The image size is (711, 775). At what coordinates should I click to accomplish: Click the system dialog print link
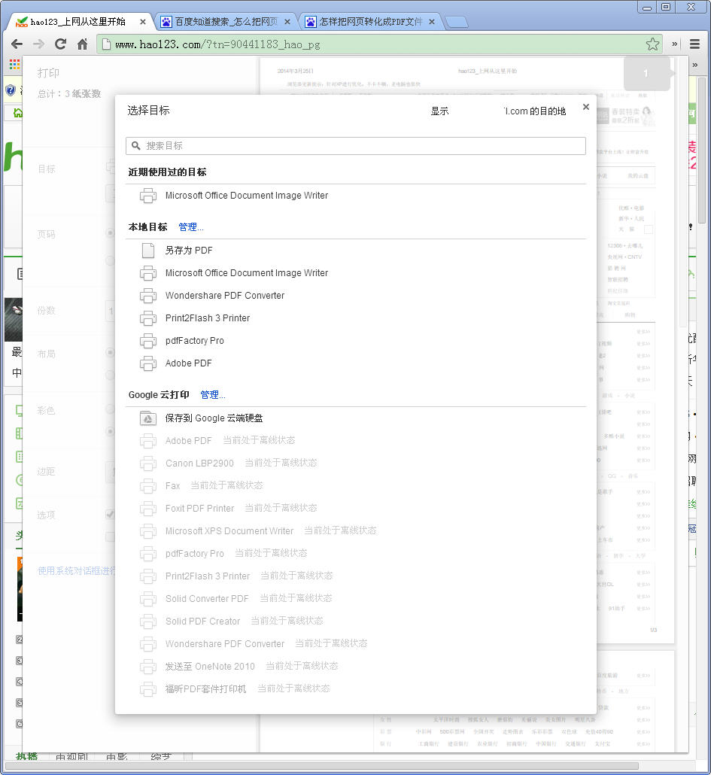click(x=76, y=571)
